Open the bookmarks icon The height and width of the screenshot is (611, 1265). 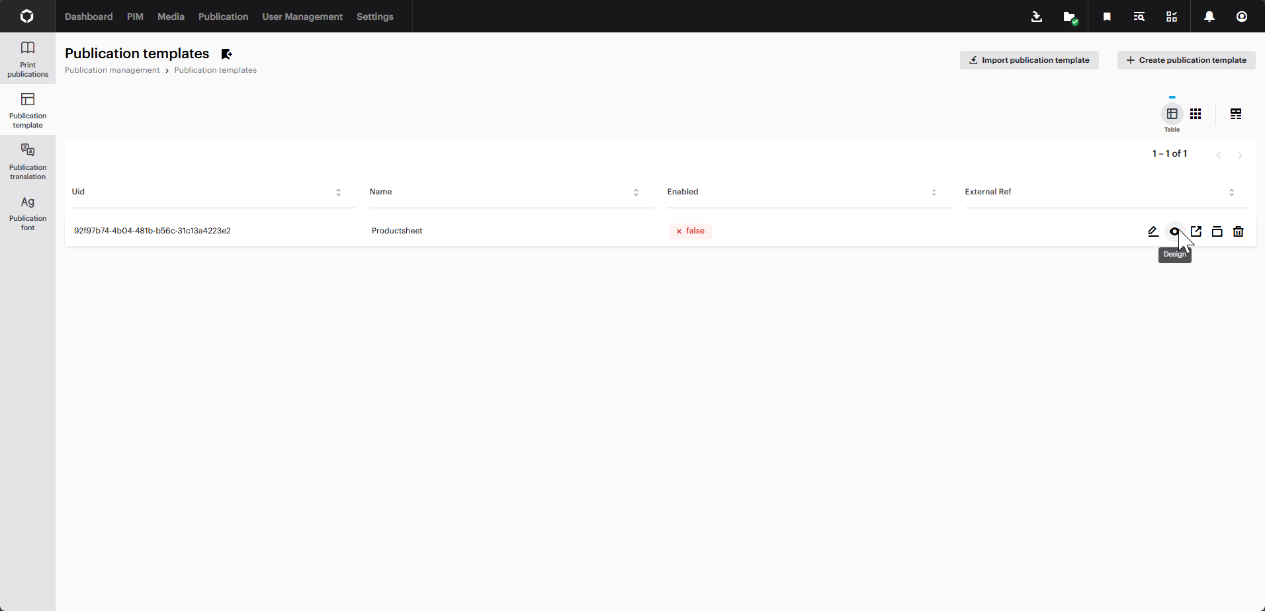point(1106,17)
